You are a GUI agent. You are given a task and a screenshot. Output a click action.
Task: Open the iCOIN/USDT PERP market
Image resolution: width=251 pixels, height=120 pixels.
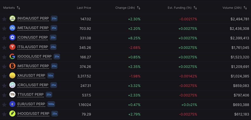[x=33, y=38]
